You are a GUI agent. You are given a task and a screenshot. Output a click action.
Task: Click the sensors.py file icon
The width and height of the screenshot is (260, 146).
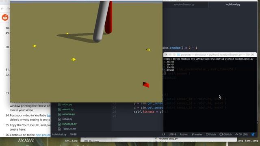[x=59, y=114]
